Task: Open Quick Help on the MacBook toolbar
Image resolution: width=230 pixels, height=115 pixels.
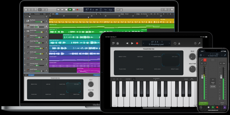Action: 32,10
